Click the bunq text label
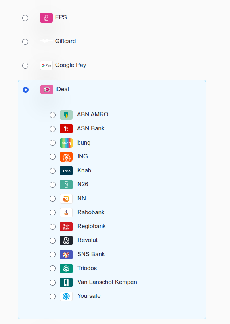This screenshot has height=324, width=230. pyautogui.click(x=84, y=143)
